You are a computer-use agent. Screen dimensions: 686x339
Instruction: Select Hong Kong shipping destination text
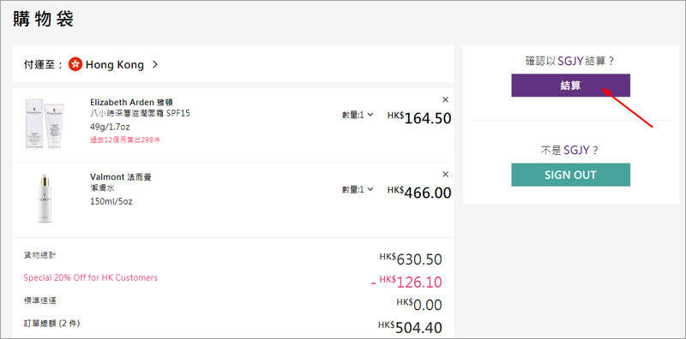coord(115,65)
